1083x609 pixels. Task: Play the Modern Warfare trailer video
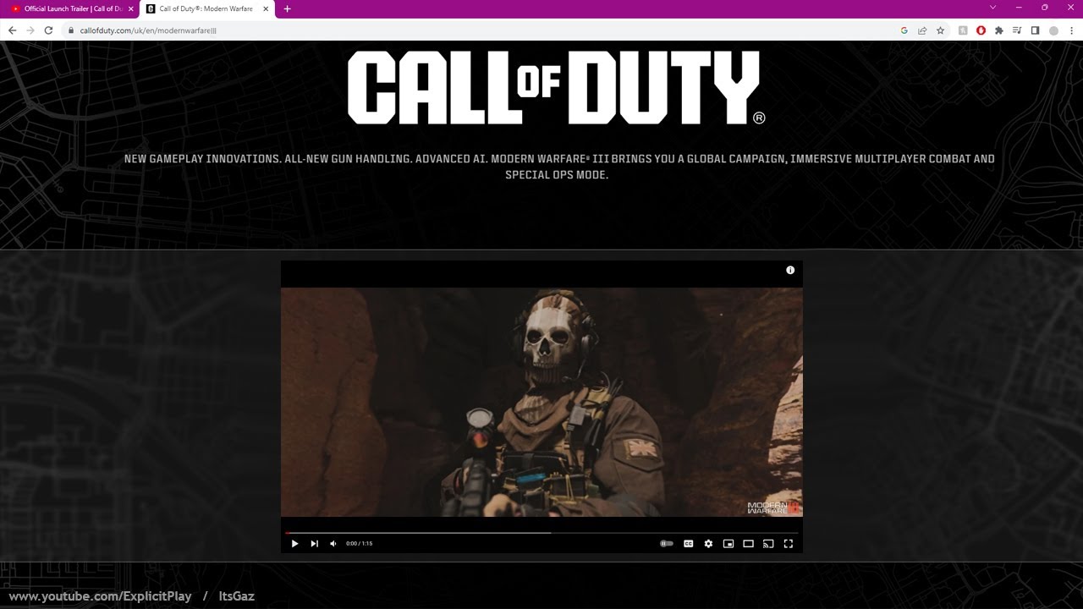point(294,544)
